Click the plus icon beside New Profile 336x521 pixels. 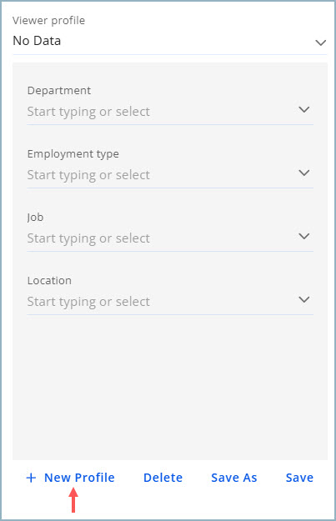click(31, 478)
